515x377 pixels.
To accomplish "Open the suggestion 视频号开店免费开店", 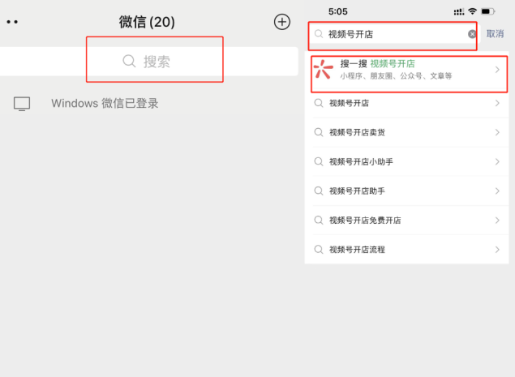I will (x=406, y=220).
